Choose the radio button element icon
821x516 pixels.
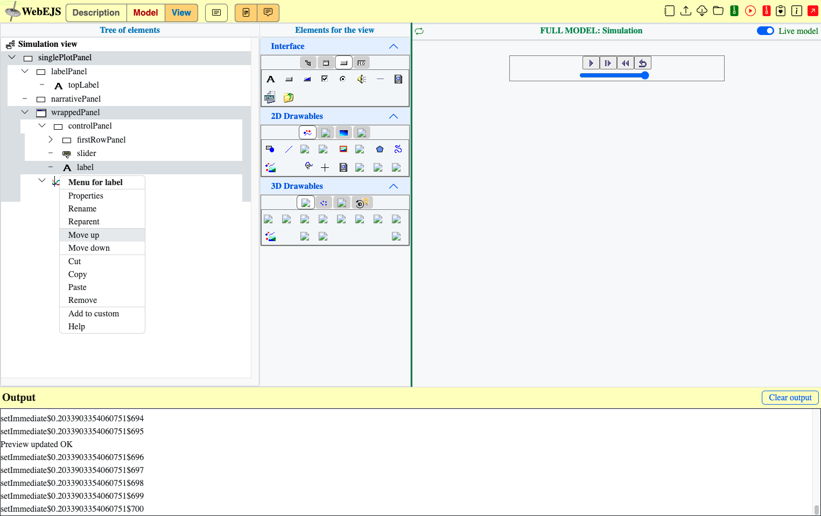[x=342, y=79]
